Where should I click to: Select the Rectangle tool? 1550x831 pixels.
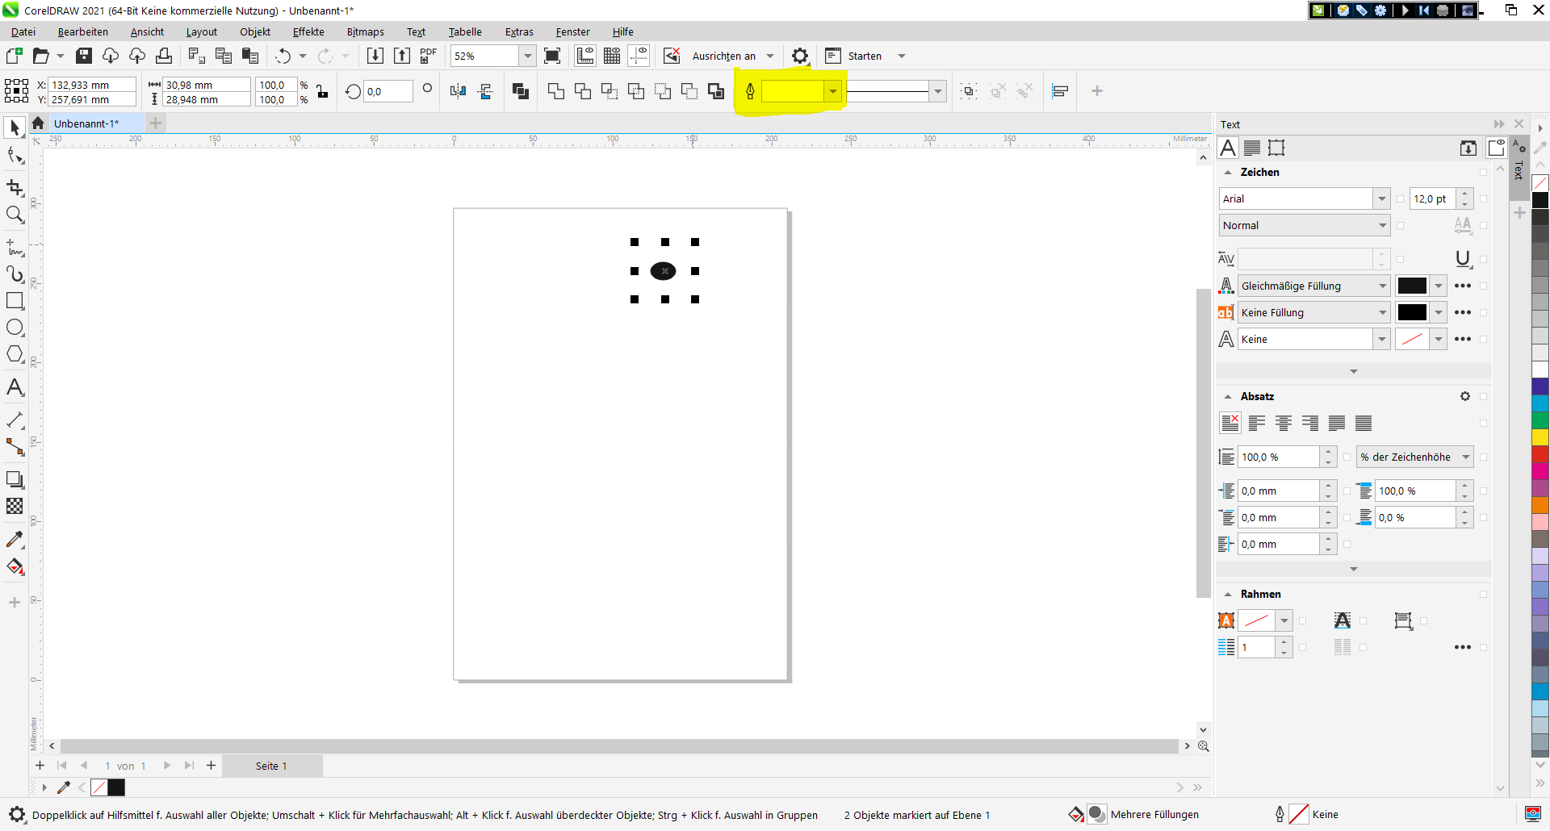pos(15,301)
